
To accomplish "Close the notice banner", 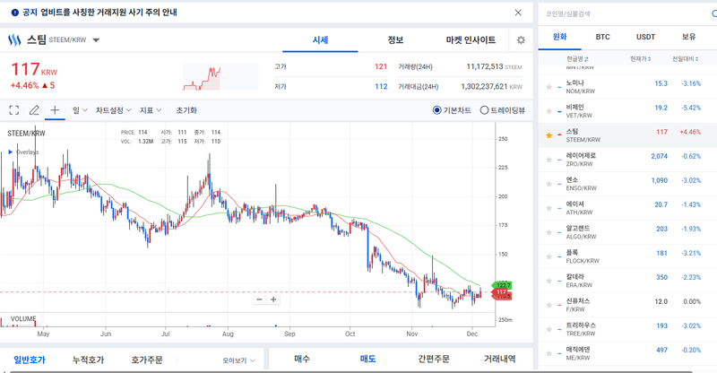I will (x=518, y=13).
